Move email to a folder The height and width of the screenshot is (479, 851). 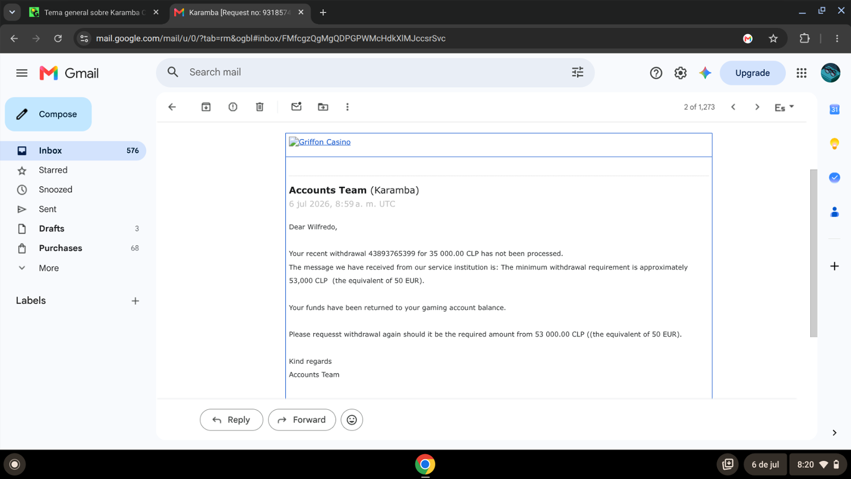(x=323, y=107)
